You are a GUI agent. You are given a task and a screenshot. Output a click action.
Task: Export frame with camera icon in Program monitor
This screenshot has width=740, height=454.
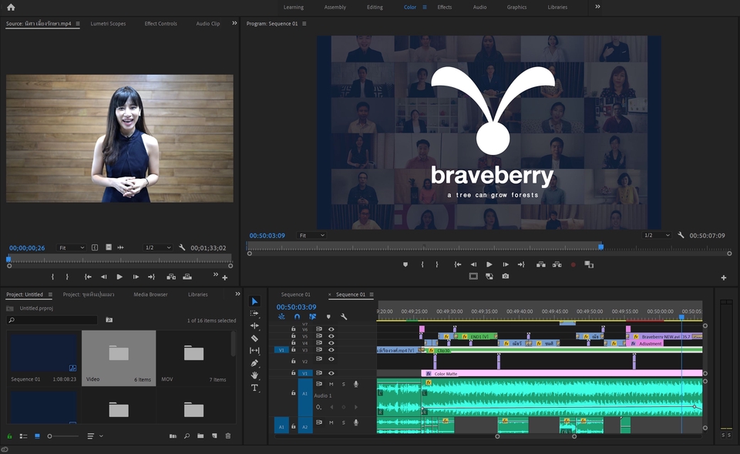point(506,276)
